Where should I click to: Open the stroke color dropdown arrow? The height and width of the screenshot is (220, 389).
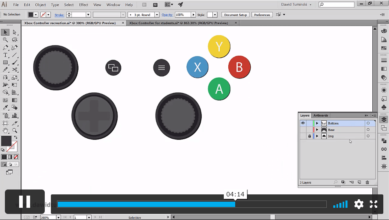pos(49,15)
